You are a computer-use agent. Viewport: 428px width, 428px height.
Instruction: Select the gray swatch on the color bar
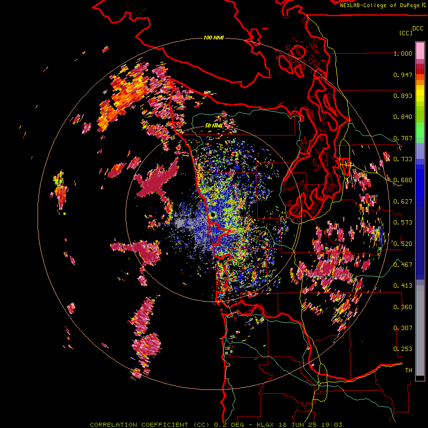click(x=420, y=331)
